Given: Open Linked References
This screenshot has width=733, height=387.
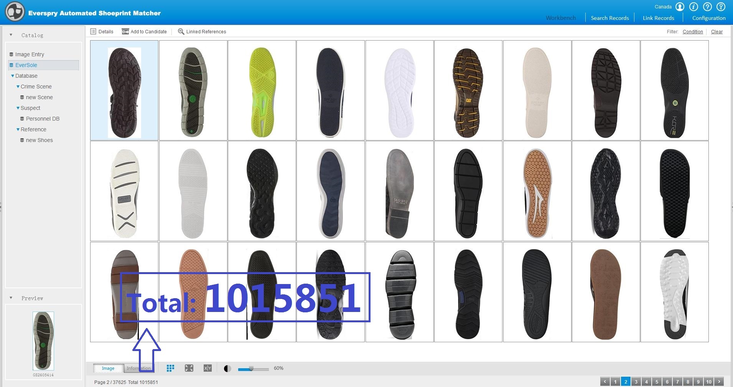Looking at the screenshot, I should (x=202, y=31).
